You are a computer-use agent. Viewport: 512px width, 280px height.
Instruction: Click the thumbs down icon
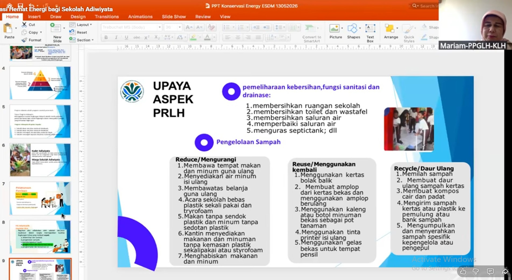point(476,271)
